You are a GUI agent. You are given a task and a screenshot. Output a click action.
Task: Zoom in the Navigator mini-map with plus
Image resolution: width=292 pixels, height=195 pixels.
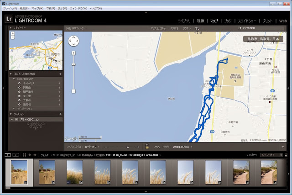tap(13, 33)
